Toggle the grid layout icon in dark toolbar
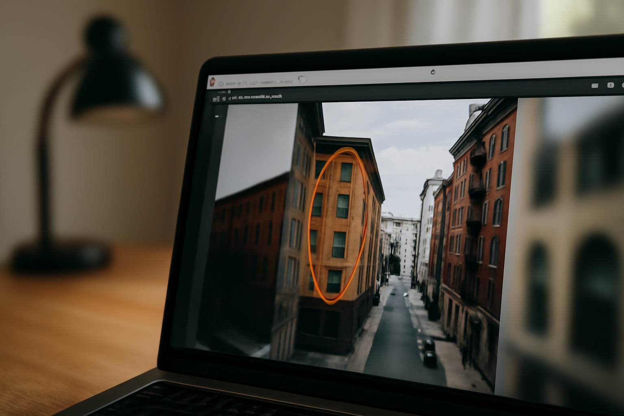Screen dimensions: 624x416 (216, 99)
